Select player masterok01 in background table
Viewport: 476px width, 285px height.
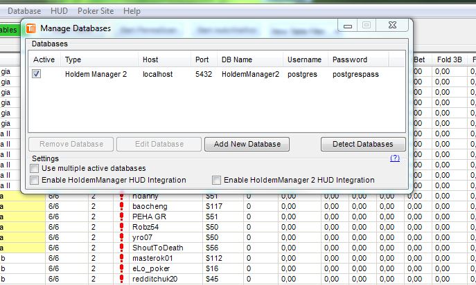[x=152, y=258]
